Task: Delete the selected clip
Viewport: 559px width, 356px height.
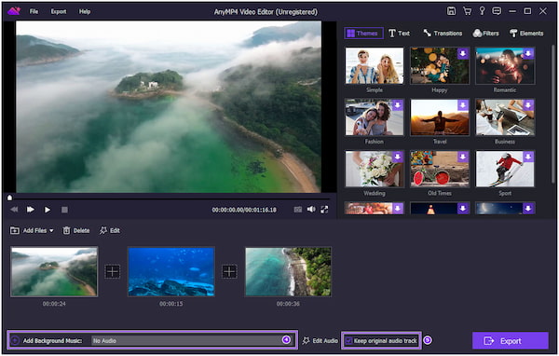Action: [76, 231]
